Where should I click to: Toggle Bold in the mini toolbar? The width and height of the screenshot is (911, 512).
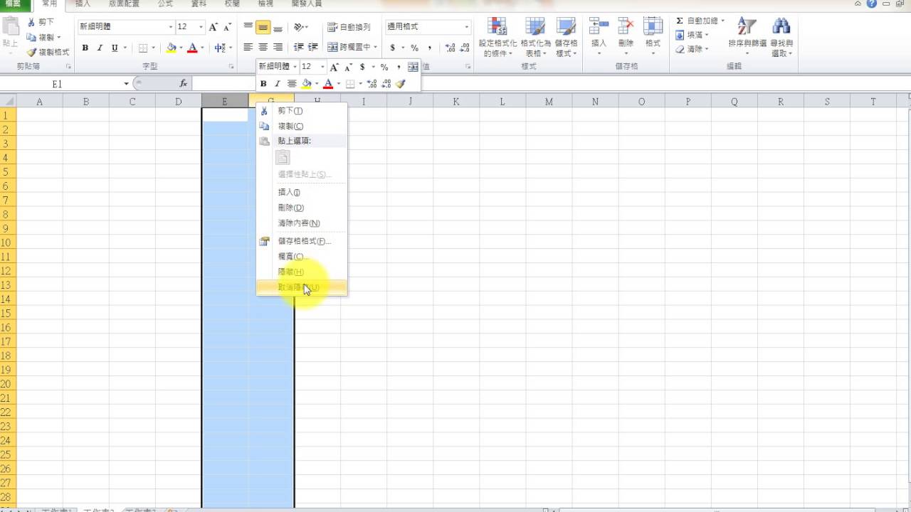263,84
